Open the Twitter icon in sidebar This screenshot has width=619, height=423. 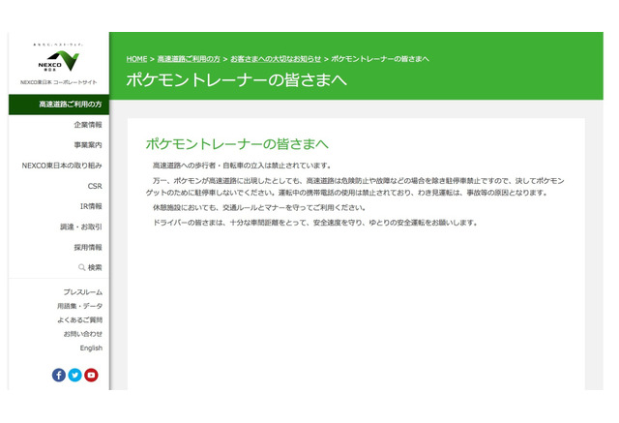[75, 375]
